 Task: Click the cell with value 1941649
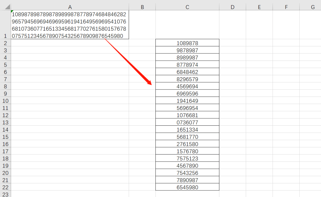pos(187,101)
